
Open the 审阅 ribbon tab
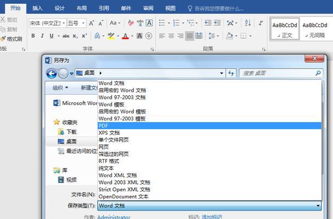(148, 8)
